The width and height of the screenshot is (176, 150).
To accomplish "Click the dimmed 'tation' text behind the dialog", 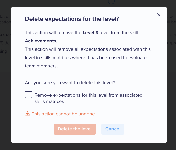I will coord(5,16).
